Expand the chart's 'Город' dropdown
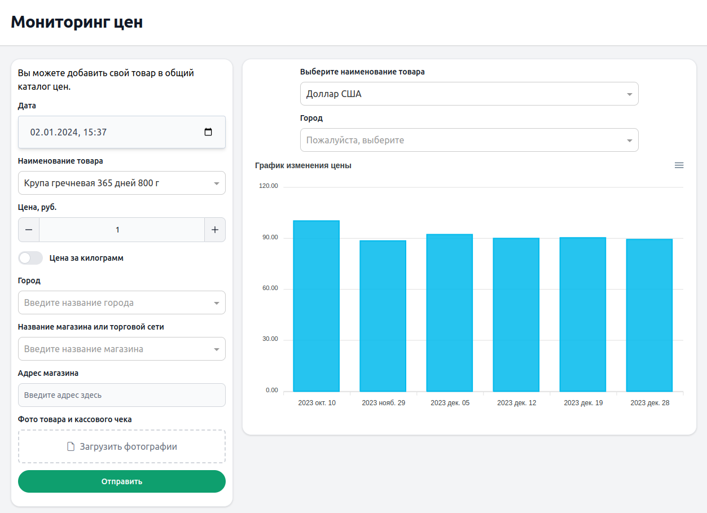The width and height of the screenshot is (707, 513). pos(469,140)
